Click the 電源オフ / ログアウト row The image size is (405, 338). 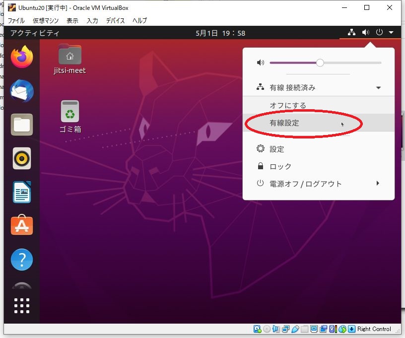coord(319,184)
